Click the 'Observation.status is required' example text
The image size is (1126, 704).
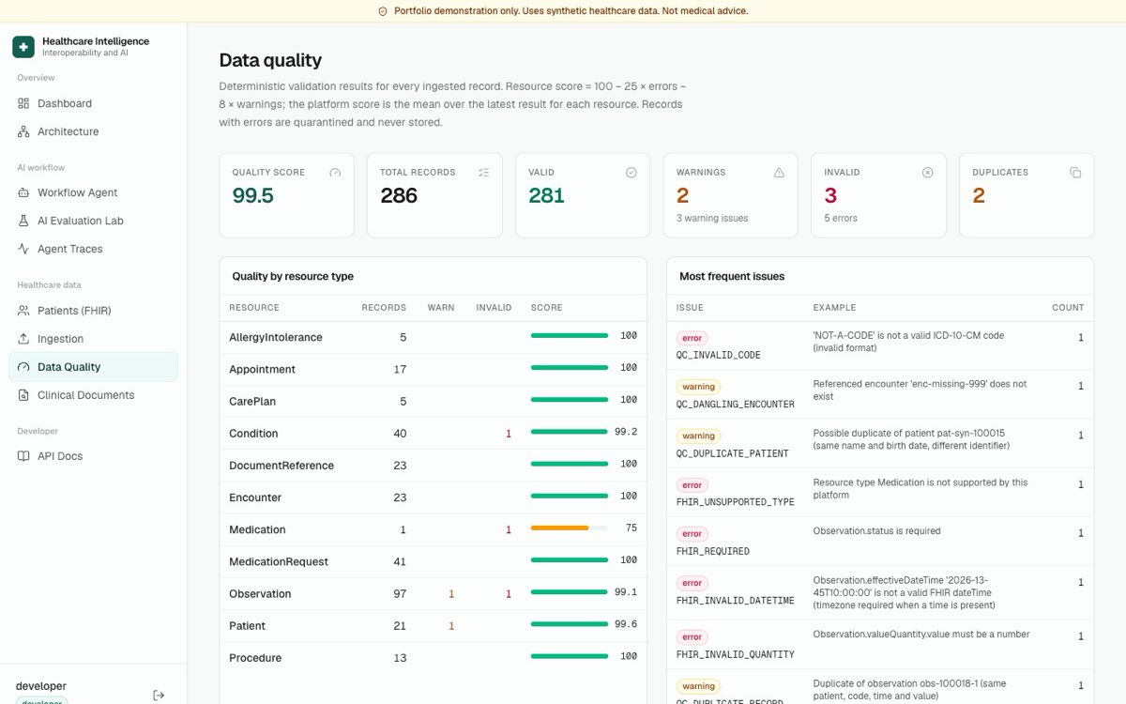tap(876, 531)
